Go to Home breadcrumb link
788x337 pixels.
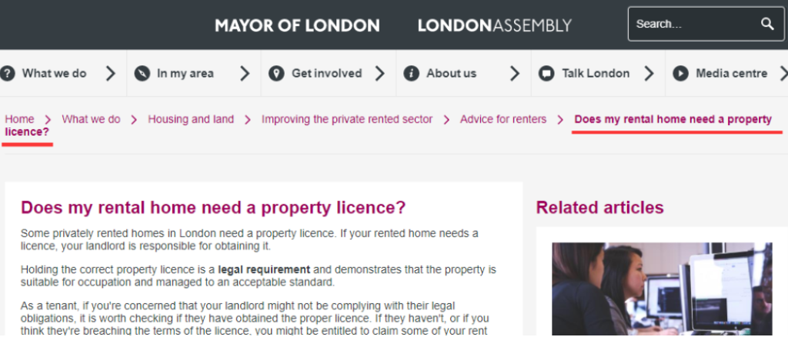[x=19, y=119]
